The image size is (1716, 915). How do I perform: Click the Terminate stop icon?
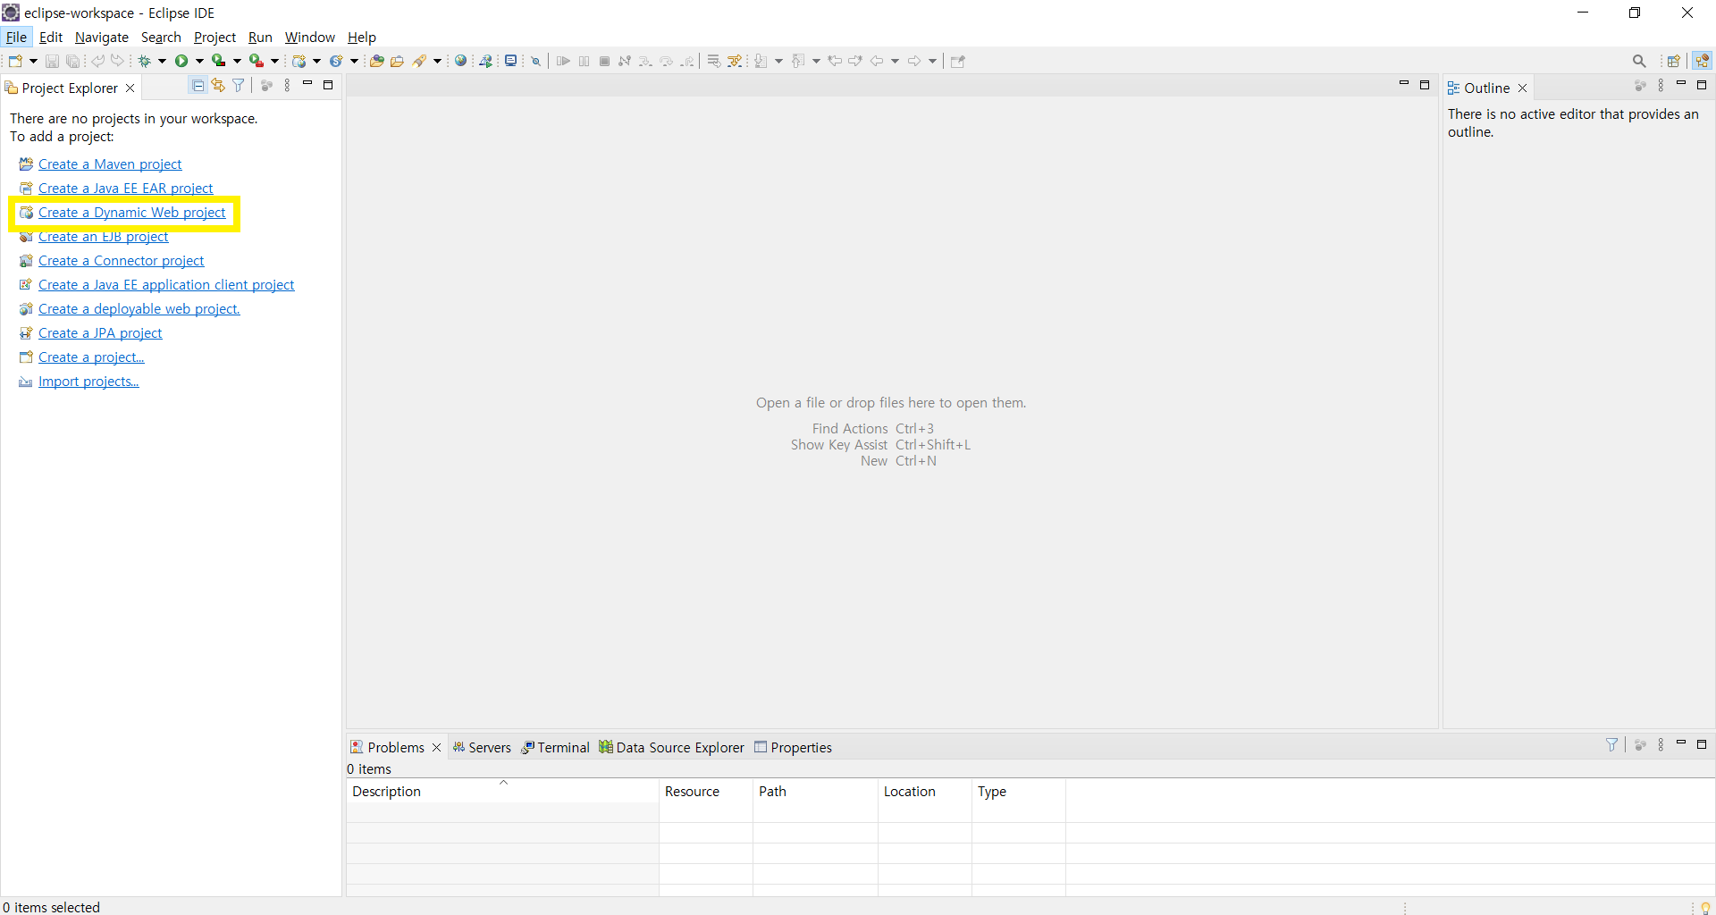[604, 61]
